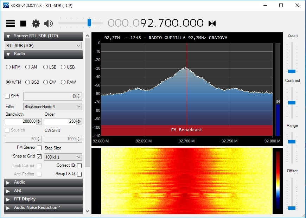Uncheck the Snap to Grid checkbox
This screenshot has width=306, height=218.
click(39, 156)
